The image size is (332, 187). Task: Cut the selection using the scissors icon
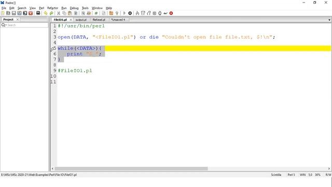(59, 13)
